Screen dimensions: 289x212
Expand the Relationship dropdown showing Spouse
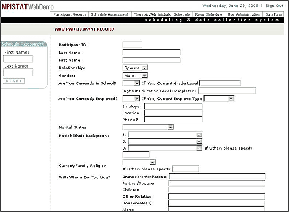pyautogui.click(x=135, y=68)
